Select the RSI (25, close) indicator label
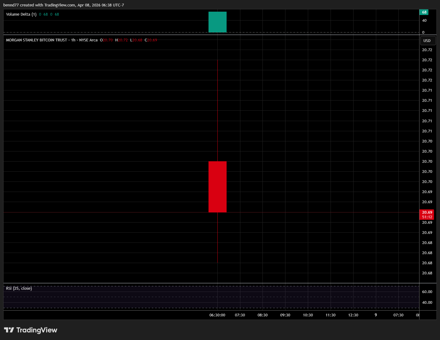The image size is (440, 340). (x=19, y=288)
